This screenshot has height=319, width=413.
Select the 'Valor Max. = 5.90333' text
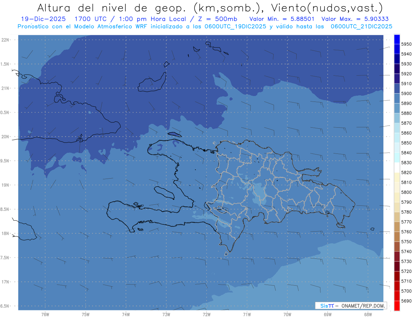pyautogui.click(x=355, y=19)
